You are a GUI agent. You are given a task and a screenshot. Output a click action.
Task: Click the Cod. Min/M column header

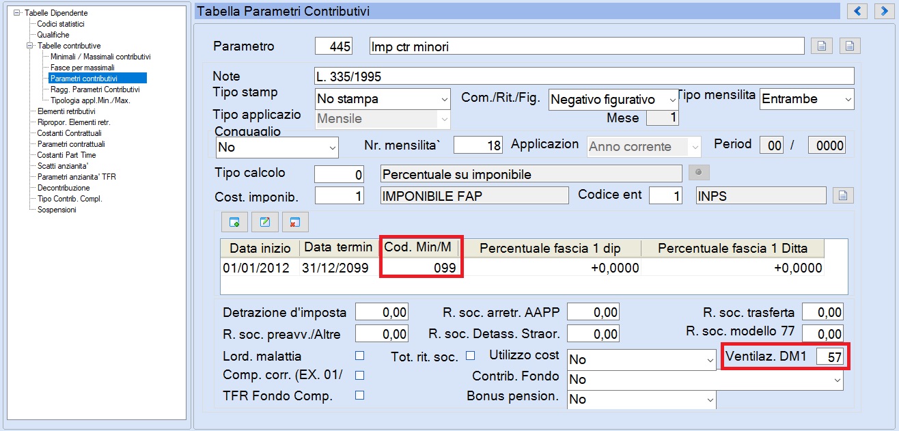(421, 247)
